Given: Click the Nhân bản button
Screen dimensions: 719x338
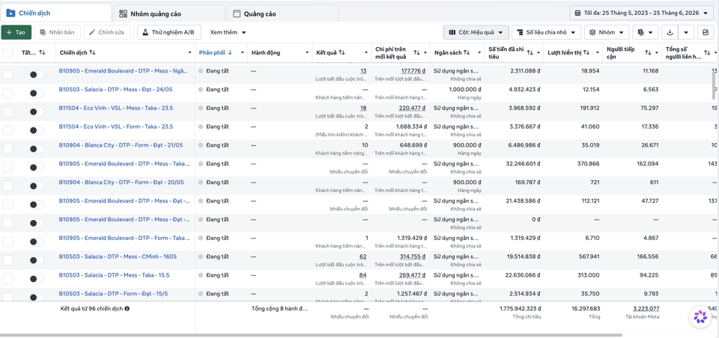Looking at the screenshot, I should point(58,32).
